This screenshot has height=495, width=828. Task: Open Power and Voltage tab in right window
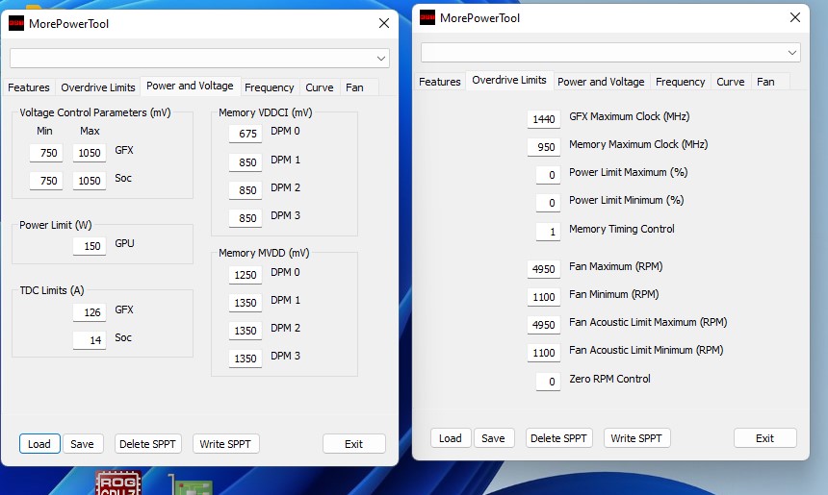click(x=601, y=82)
